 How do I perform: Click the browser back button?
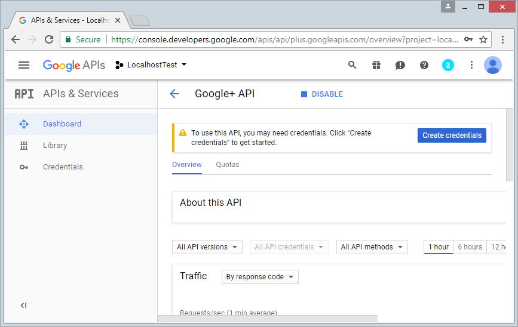pos(16,39)
